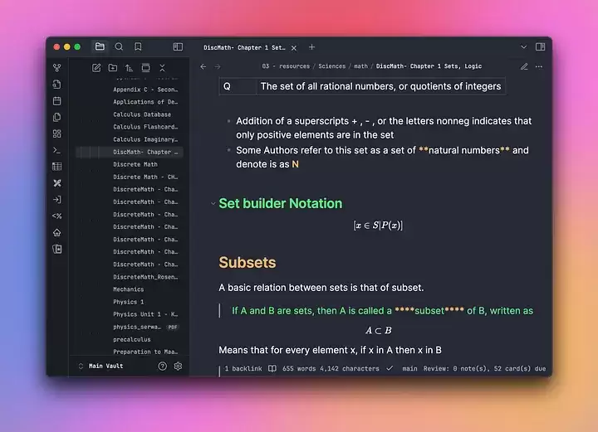598x432 pixels.
Task: Open the Physics 1 note
Action: 129,302
